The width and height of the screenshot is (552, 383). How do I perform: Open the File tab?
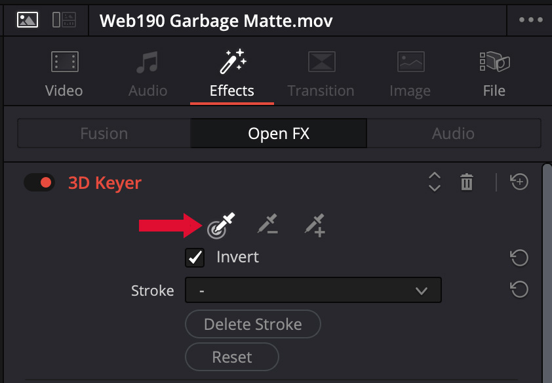point(494,75)
